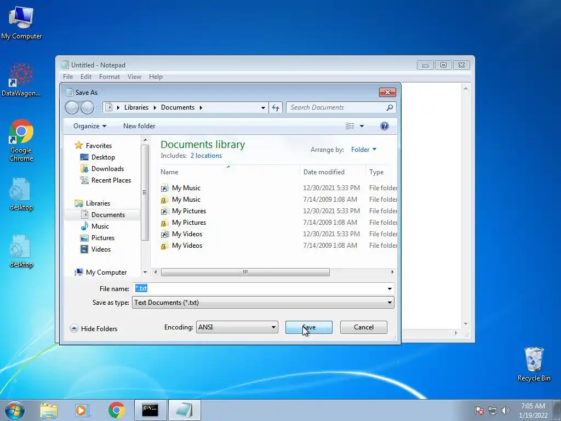Select the Google Chrome desktop shortcut

click(21, 140)
